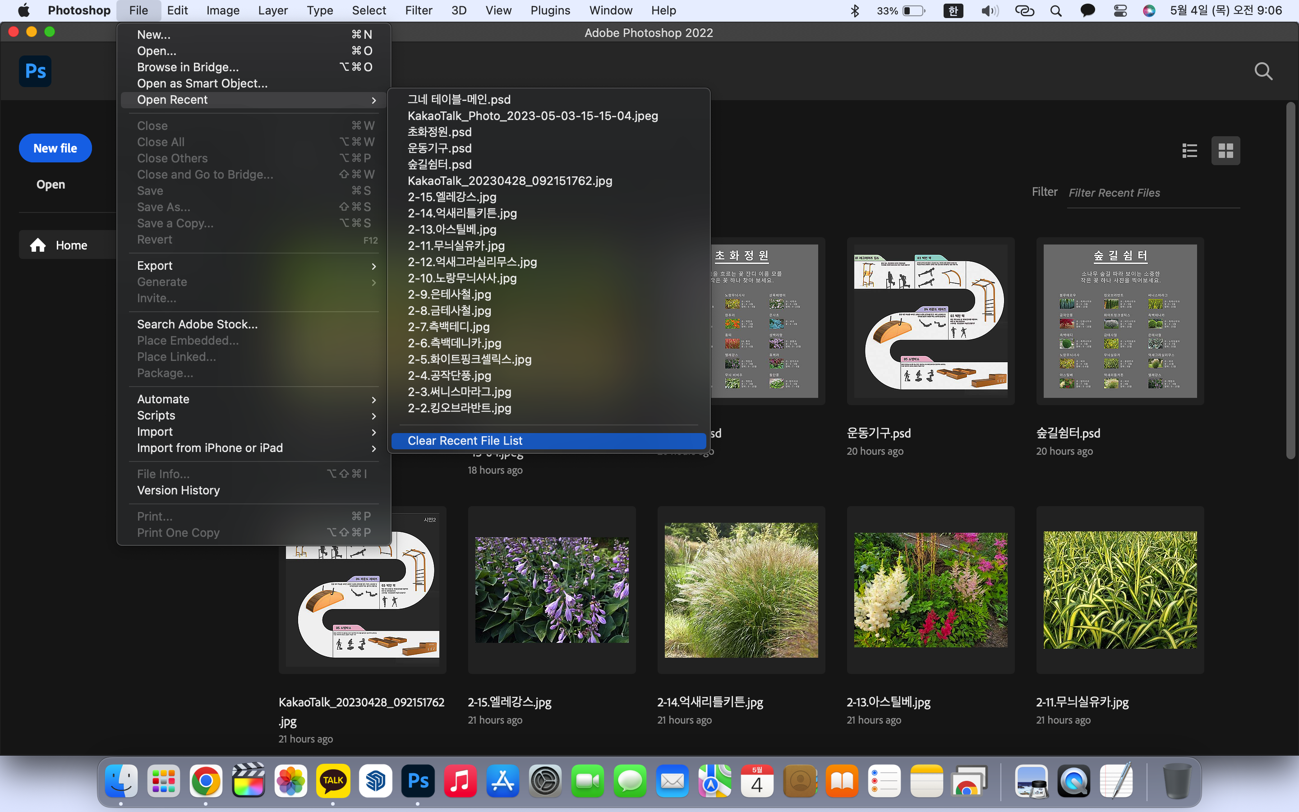
Task: Toggle the Korean input source indicator
Action: tap(953, 11)
